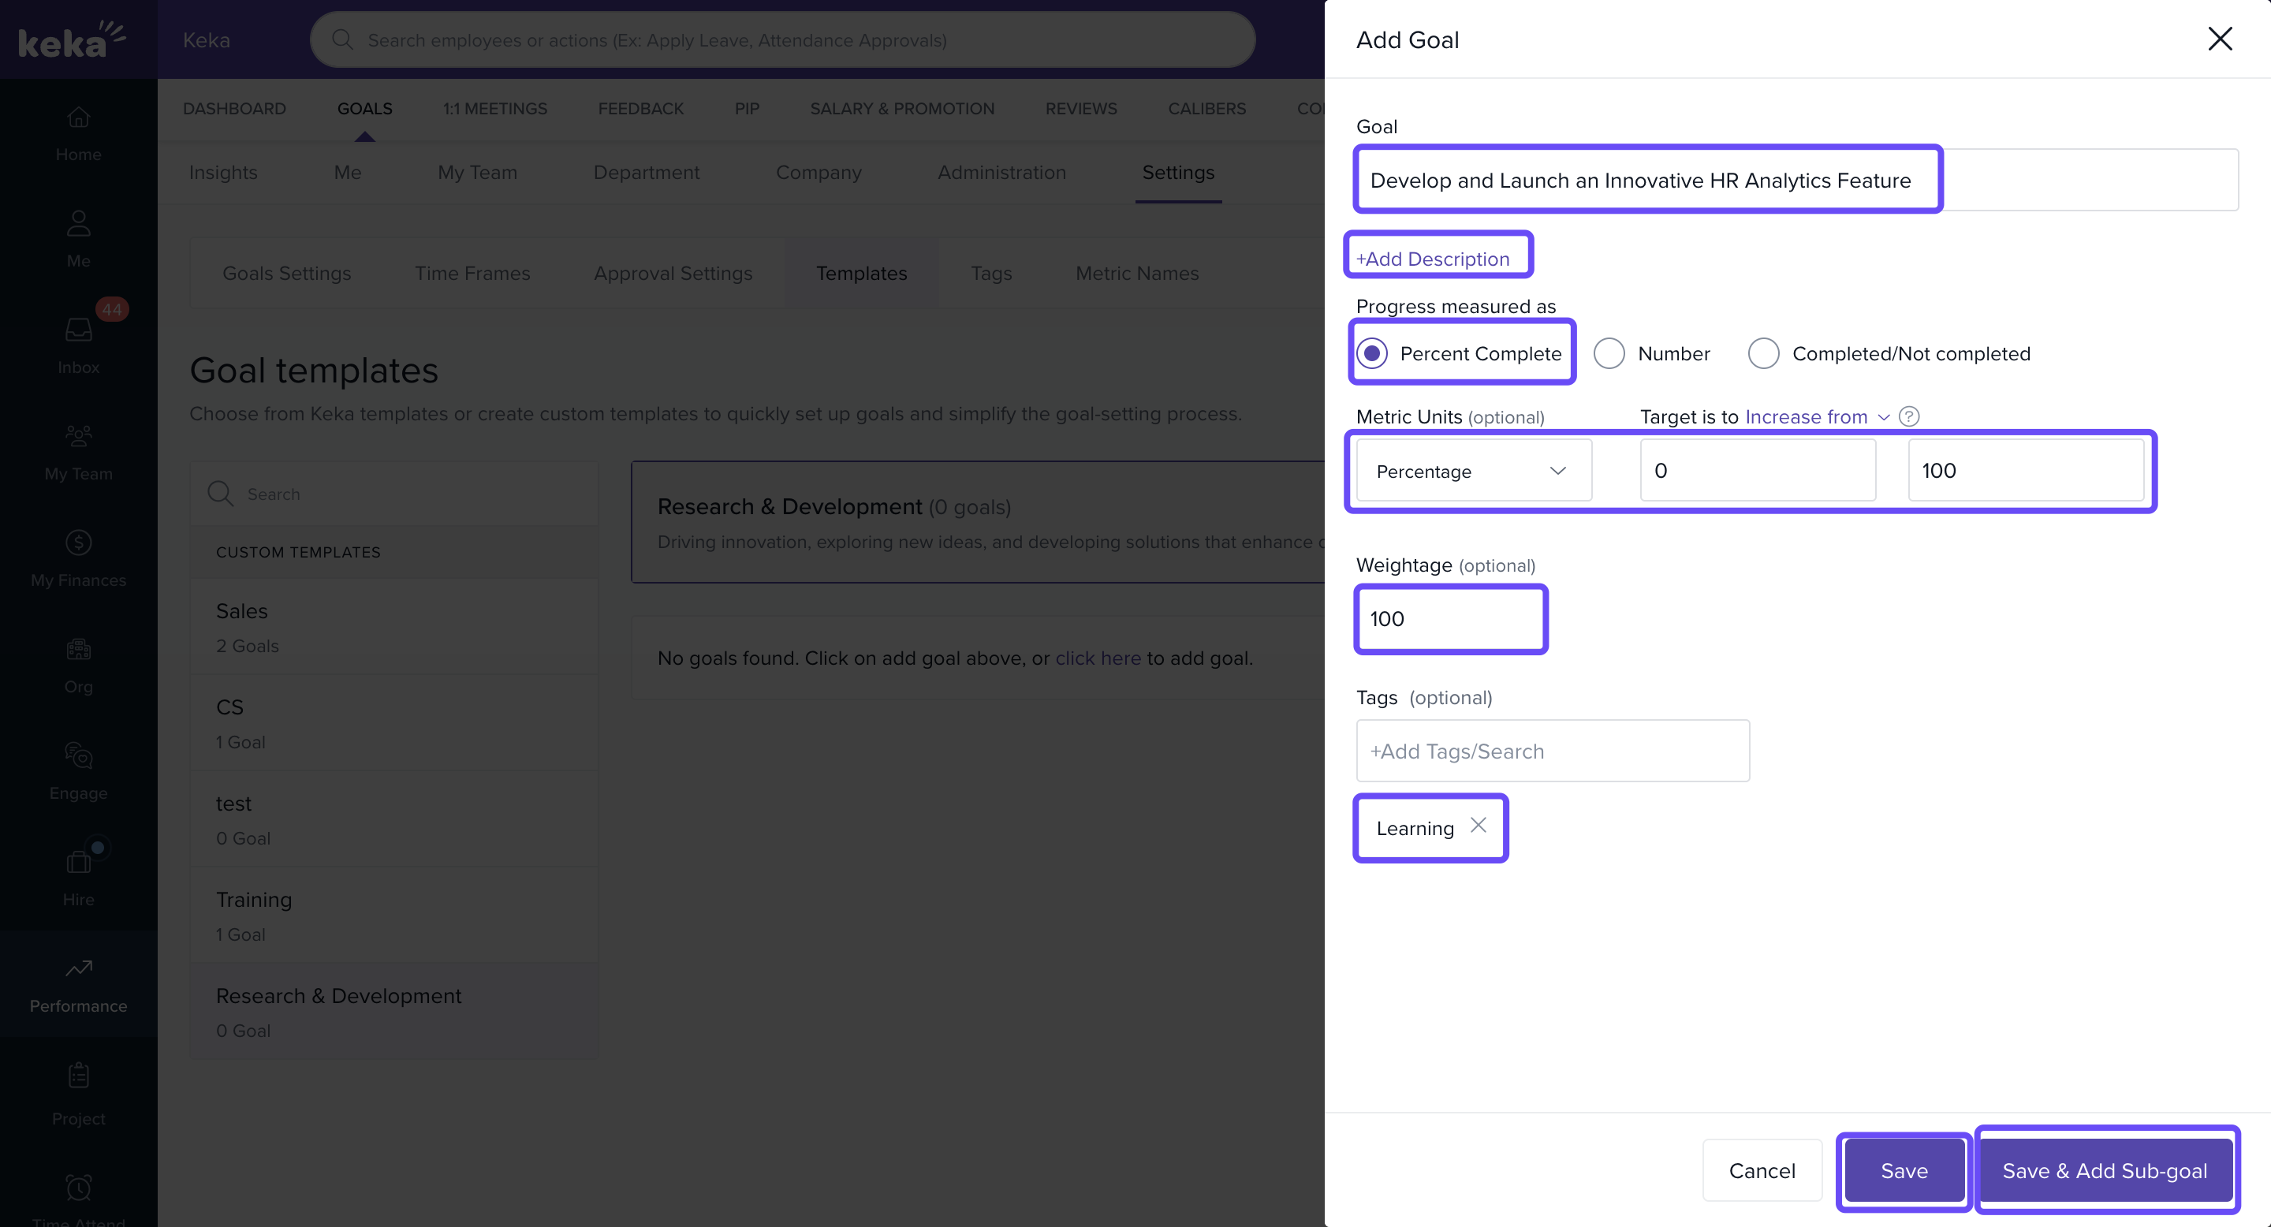The height and width of the screenshot is (1227, 2271).
Task: Open the Percentage metric units dropdown
Action: pyautogui.click(x=1473, y=471)
